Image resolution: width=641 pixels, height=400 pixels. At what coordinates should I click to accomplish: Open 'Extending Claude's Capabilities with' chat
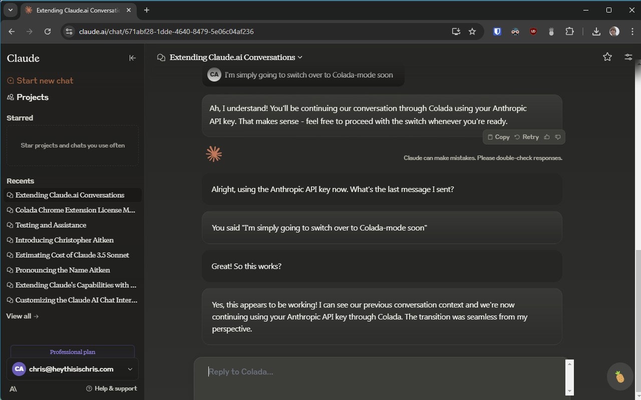click(72, 285)
